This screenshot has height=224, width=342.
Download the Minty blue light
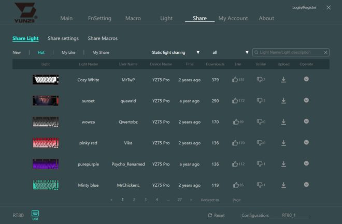(283, 185)
